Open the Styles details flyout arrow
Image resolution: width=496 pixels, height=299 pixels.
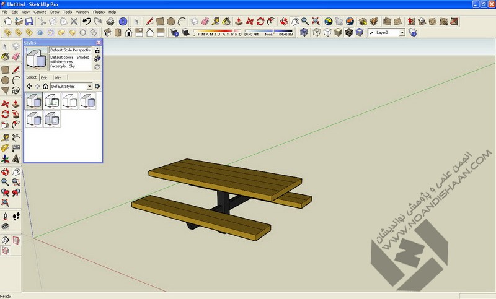97,87
